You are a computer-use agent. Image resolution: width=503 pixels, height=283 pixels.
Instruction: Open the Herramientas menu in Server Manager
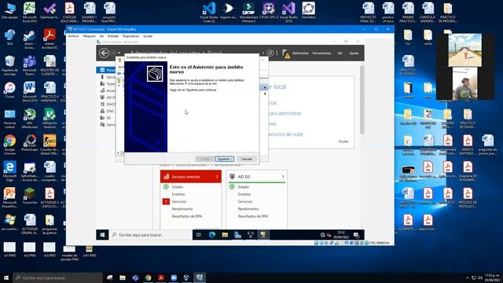[x=321, y=53]
